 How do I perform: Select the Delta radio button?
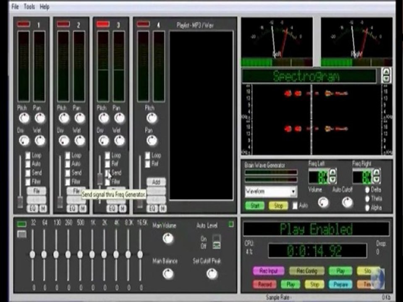click(x=367, y=190)
